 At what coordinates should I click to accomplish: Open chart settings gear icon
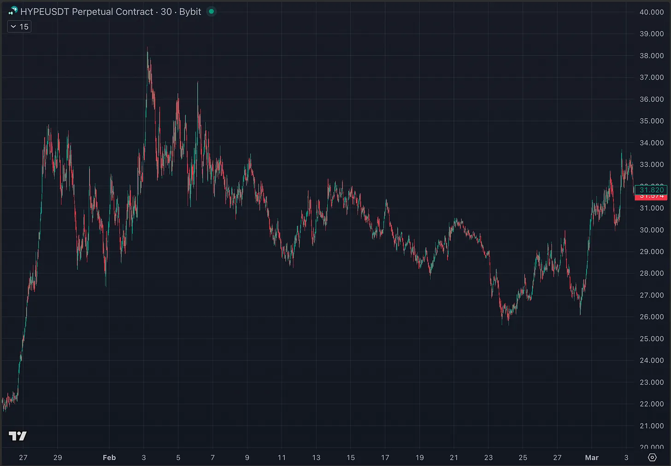[652, 457]
